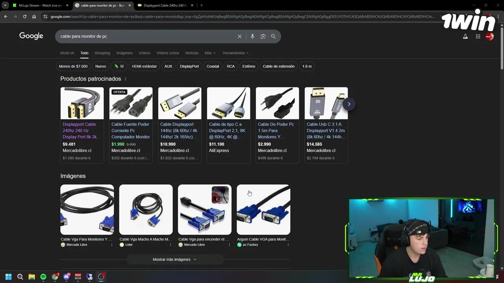Open Google Lens image search icon
Image resolution: width=504 pixels, height=283 pixels.
tap(263, 36)
